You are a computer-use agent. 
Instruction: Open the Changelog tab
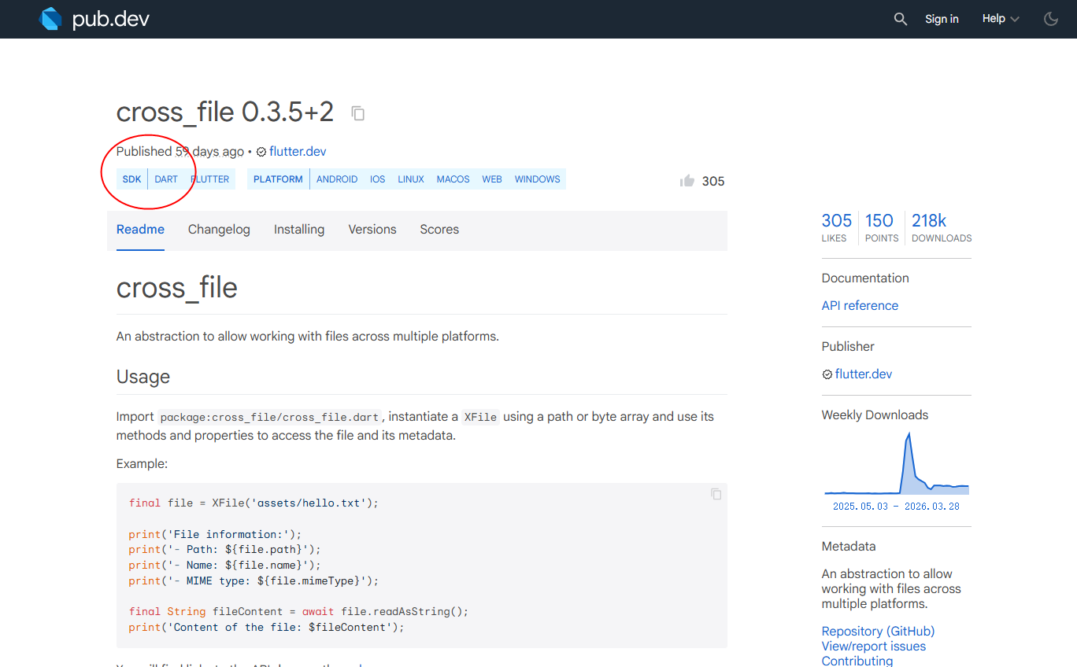point(219,230)
